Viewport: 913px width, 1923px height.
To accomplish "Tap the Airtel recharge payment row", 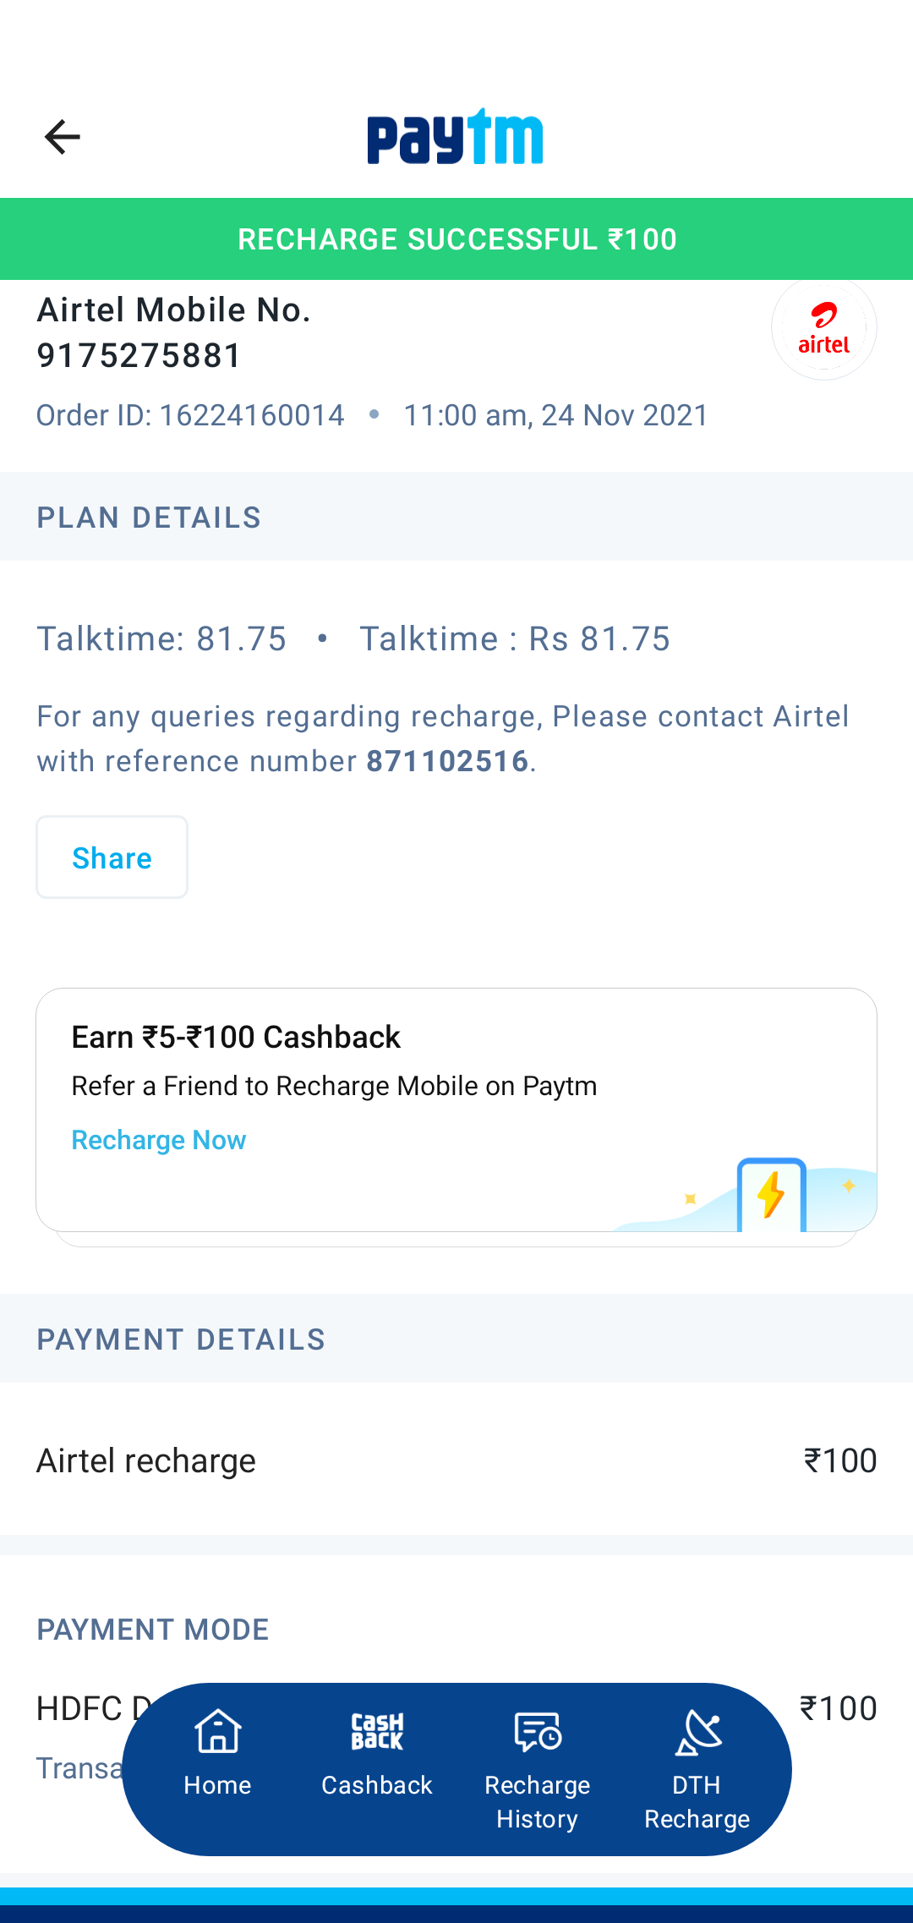I will [x=456, y=1460].
